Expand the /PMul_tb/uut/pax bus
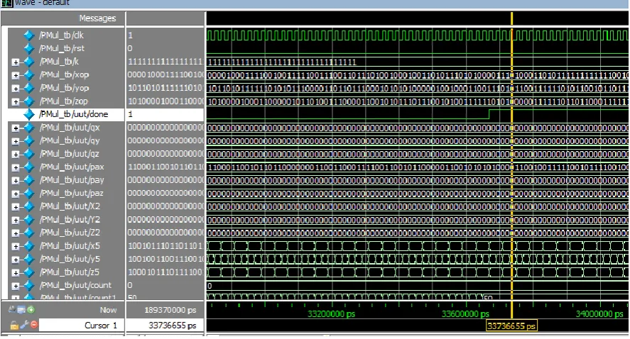This screenshot has height=339, width=630. [15, 167]
